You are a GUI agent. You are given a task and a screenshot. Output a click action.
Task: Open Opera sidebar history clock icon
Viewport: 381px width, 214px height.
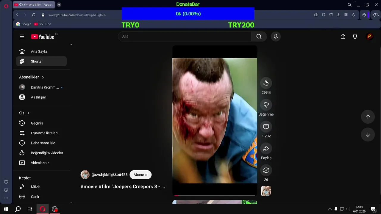coord(6,190)
